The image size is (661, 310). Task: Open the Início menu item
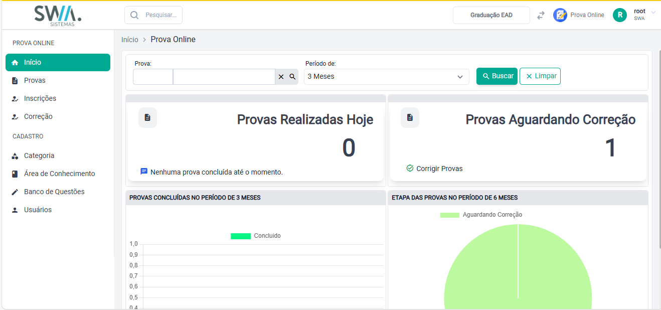58,63
